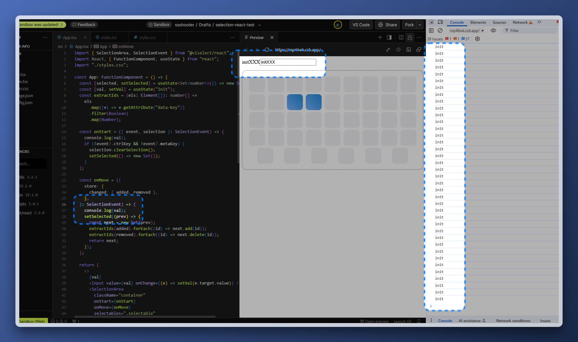
Task: Click the circular user avatar icon
Action: [337, 25]
